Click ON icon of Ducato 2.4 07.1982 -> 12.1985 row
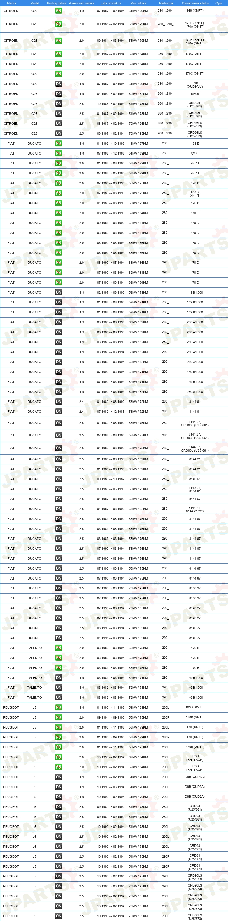The image size is (228, 921). click(x=59, y=412)
